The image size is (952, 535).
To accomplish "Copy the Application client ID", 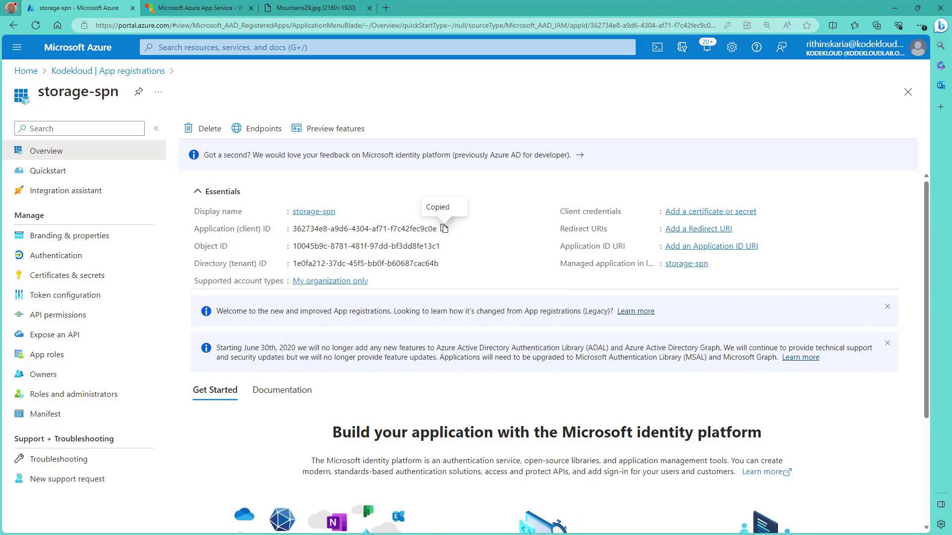I will (x=444, y=228).
